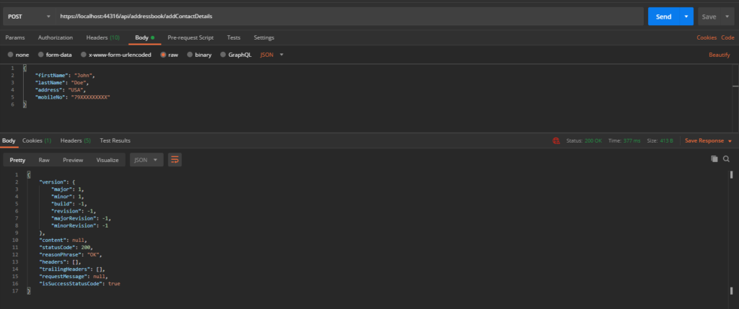This screenshot has height=309, width=739.
Task: Select the binary radio button
Action: (x=190, y=55)
